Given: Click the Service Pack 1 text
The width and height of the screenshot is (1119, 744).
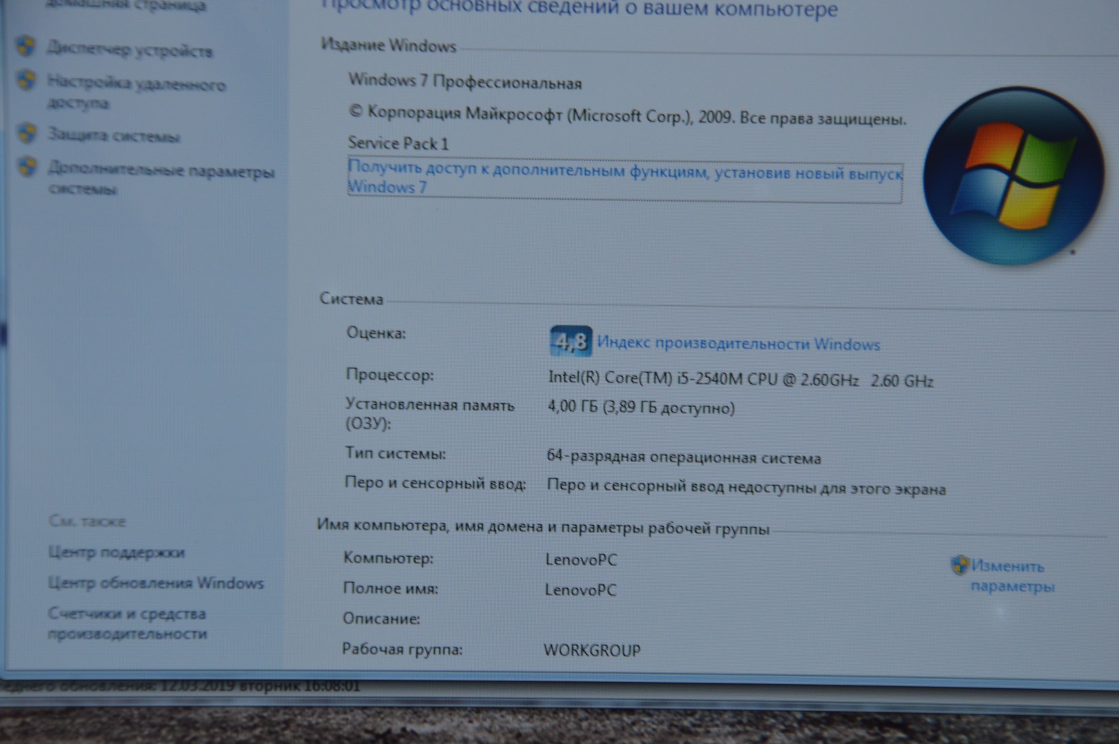Looking at the screenshot, I should (398, 143).
